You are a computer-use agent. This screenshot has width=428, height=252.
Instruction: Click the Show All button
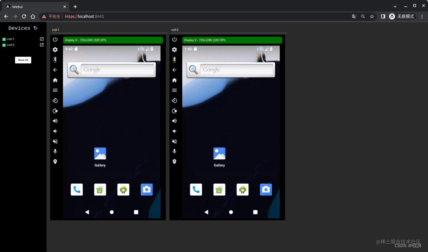(23, 60)
